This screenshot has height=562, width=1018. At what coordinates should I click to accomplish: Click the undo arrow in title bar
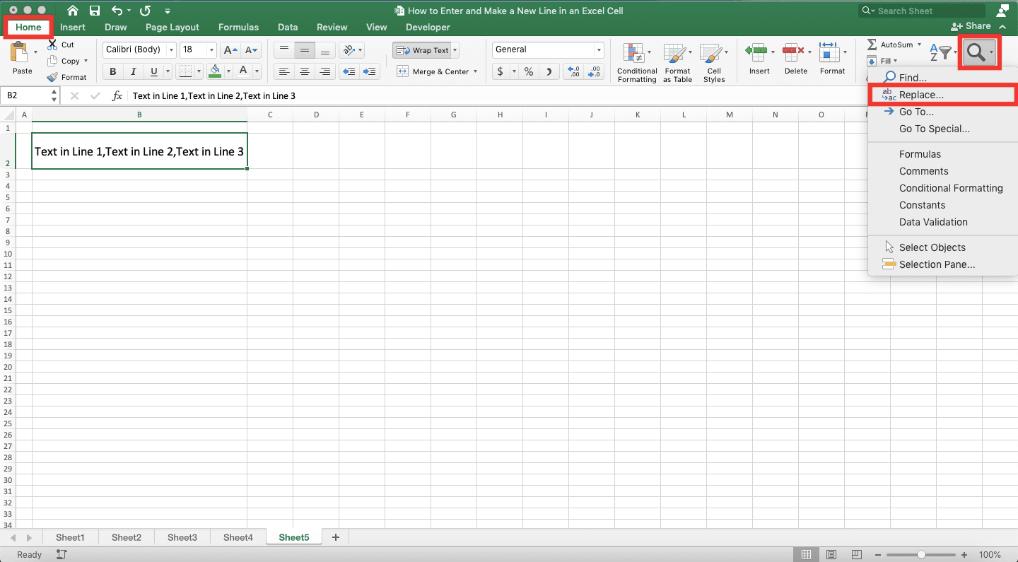(117, 11)
